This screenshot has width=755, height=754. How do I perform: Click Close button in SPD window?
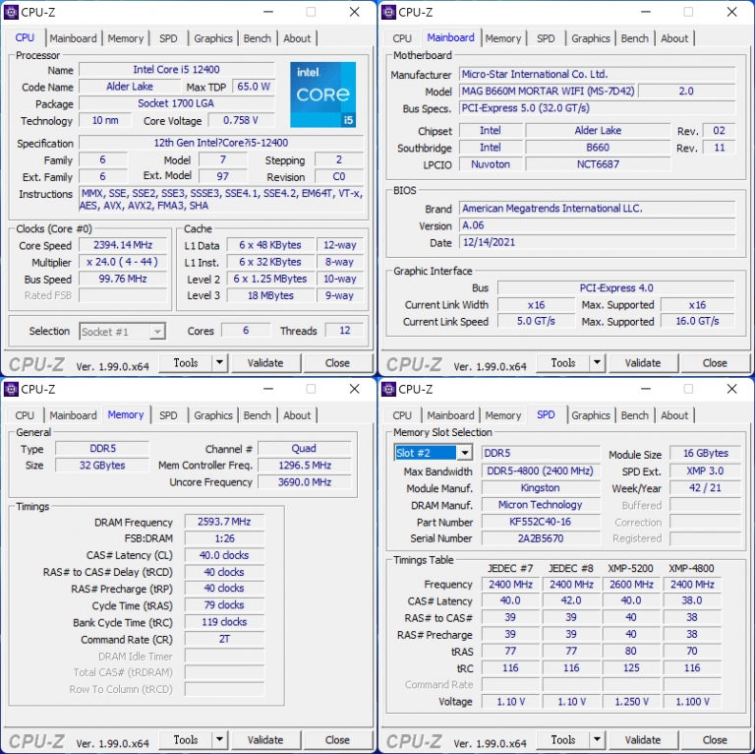715,740
